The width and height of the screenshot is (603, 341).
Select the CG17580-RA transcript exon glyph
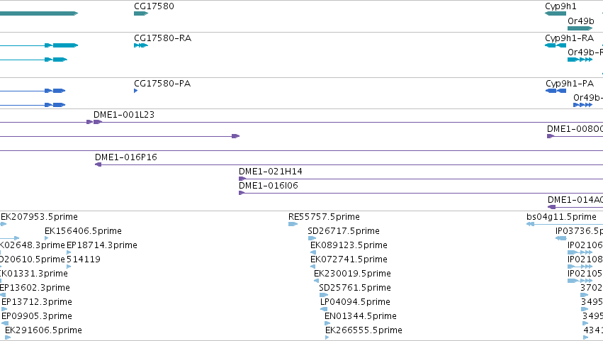point(141,45)
